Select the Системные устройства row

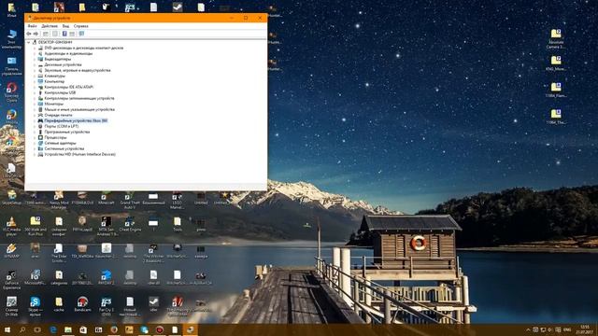coord(61,148)
